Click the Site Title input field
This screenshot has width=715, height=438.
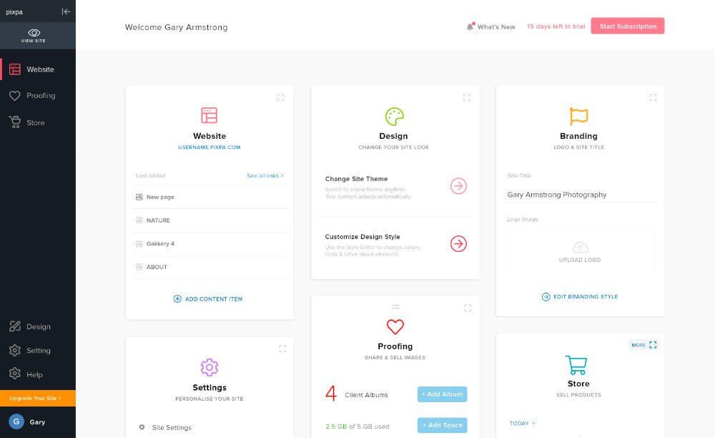tap(579, 195)
